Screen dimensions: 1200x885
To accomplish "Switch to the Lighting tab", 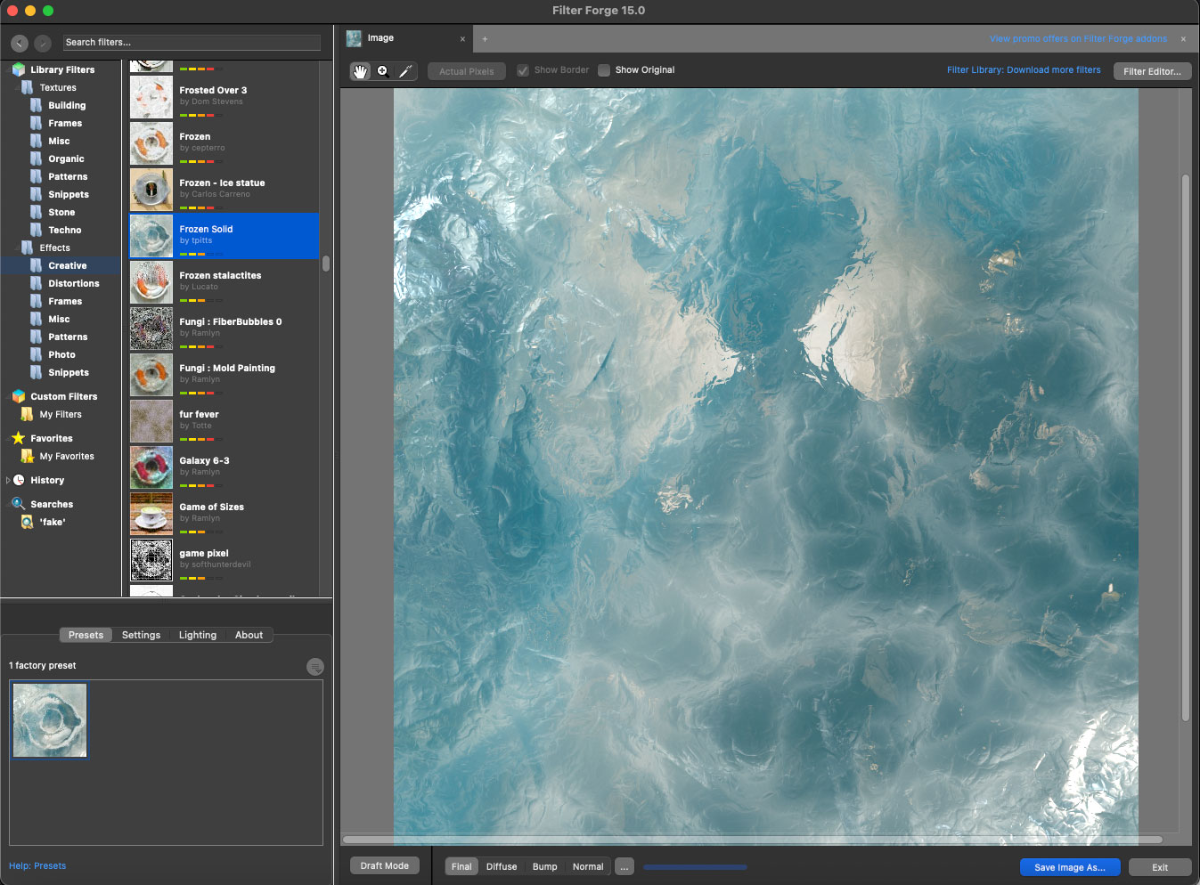I will coord(197,635).
